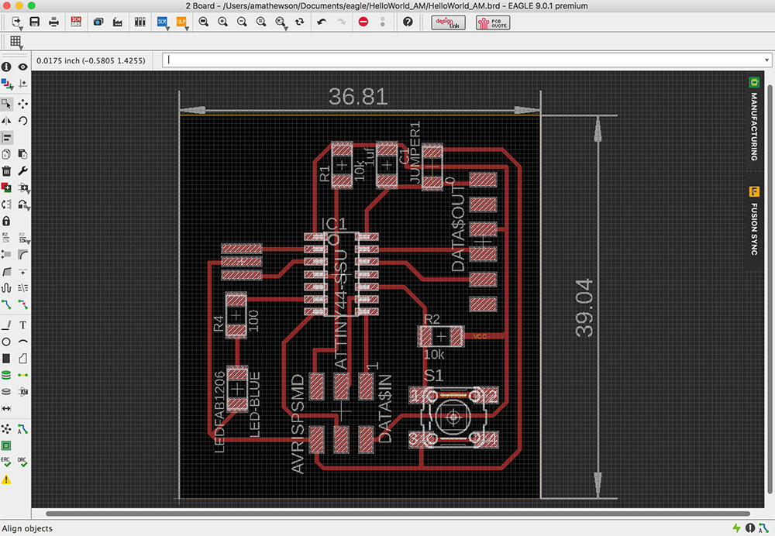Click the Delete trash can tool
The width and height of the screenshot is (775, 536).
coord(6,171)
